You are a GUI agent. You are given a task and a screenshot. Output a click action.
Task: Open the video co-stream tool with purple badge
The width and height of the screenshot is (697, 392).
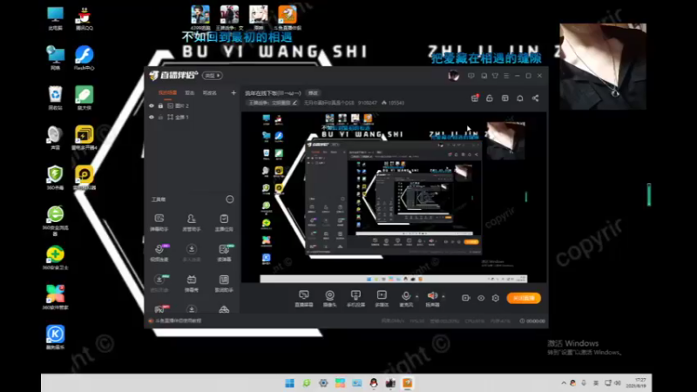click(x=159, y=253)
